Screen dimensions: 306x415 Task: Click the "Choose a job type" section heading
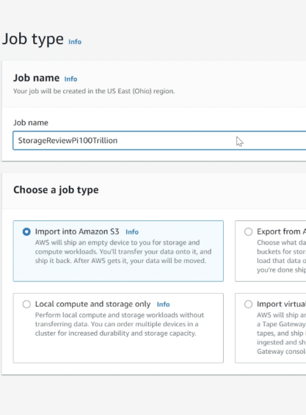pyautogui.click(x=56, y=190)
